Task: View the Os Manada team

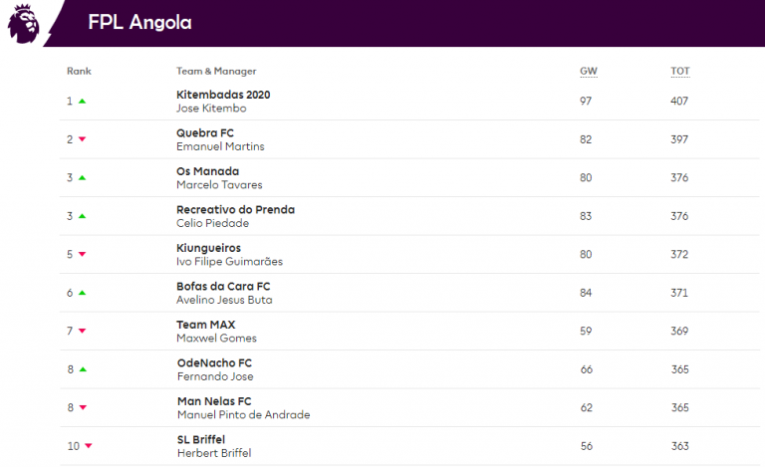Action: [207, 171]
